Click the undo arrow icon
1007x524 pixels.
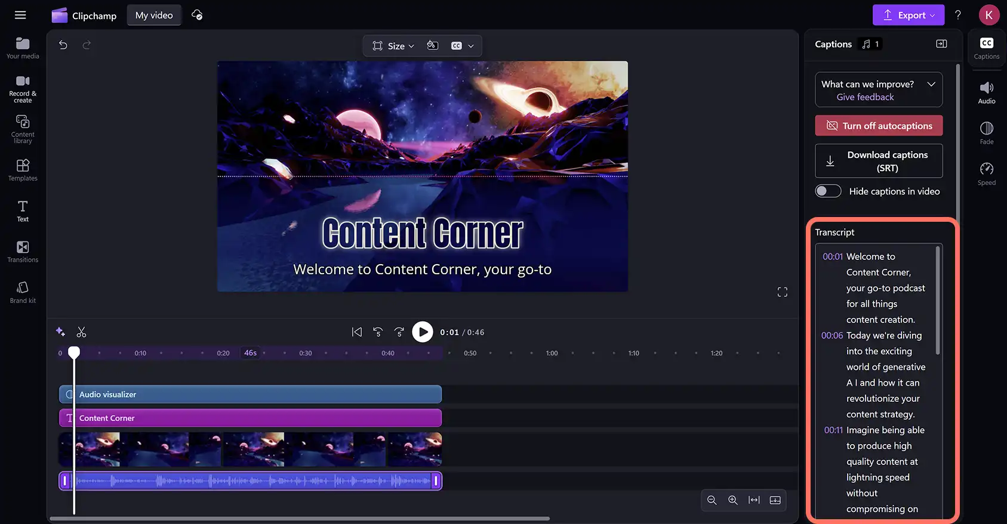[x=63, y=45]
